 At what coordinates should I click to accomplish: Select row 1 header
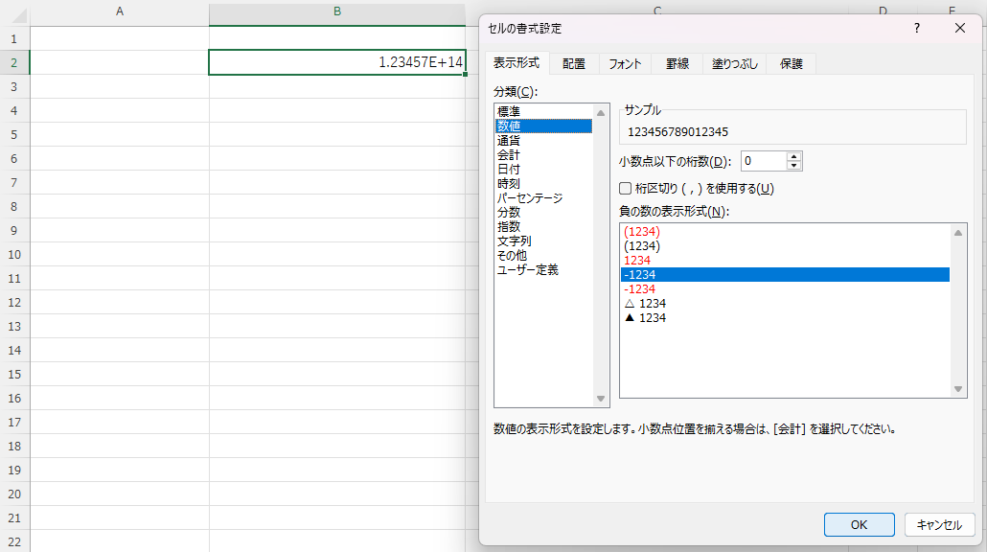click(x=14, y=38)
